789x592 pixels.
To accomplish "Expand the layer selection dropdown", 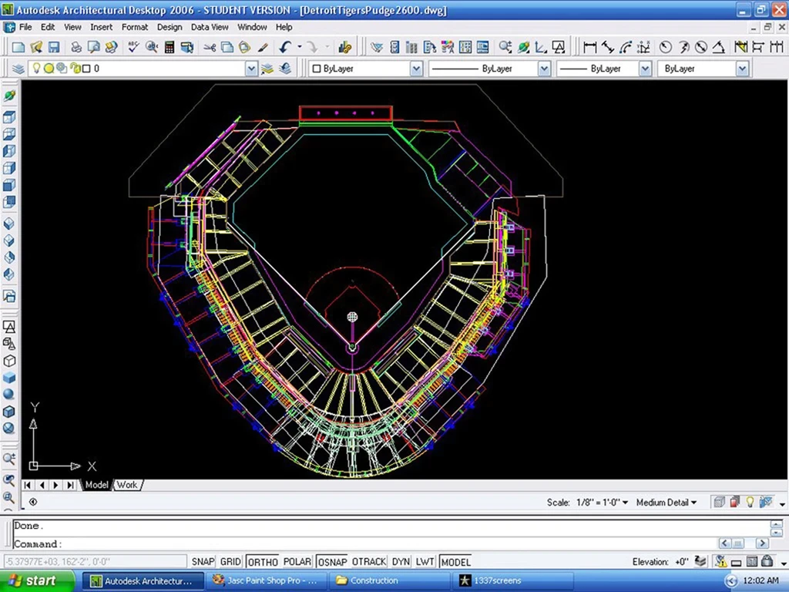I will click(x=251, y=69).
